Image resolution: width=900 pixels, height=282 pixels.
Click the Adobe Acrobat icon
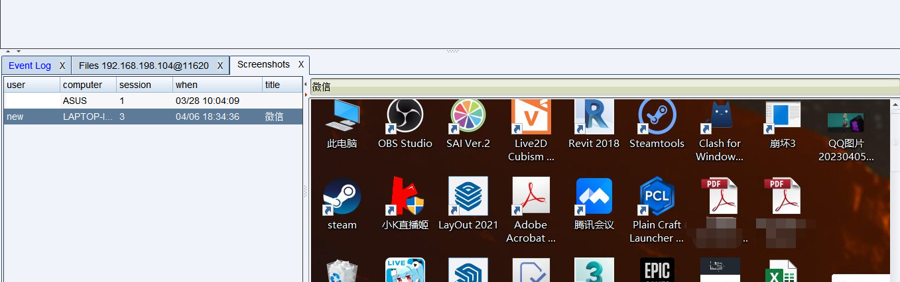click(x=531, y=197)
